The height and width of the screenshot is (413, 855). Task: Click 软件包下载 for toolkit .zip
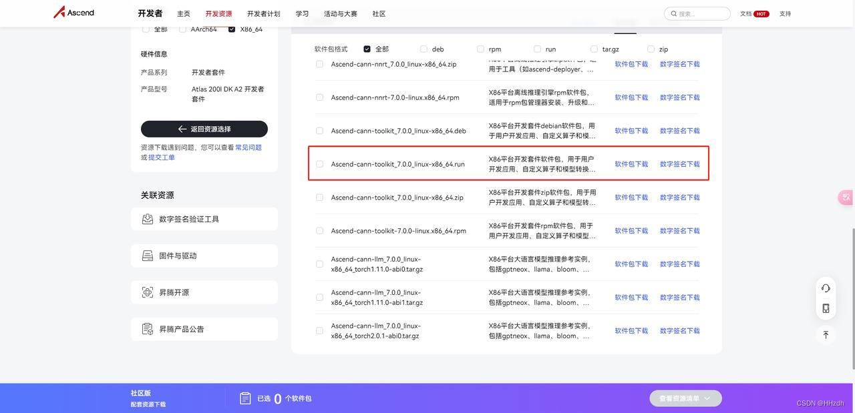631,197
